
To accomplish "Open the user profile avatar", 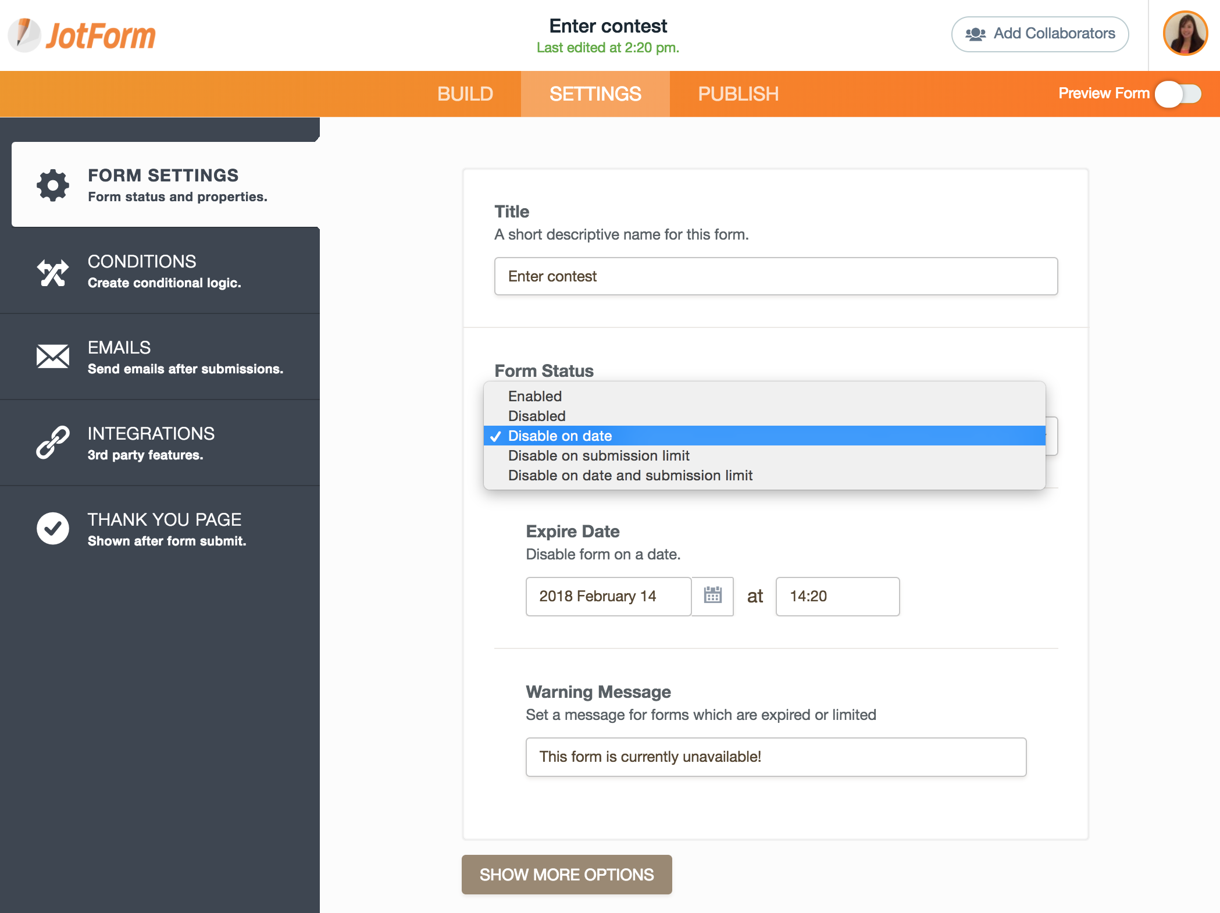I will (1185, 34).
